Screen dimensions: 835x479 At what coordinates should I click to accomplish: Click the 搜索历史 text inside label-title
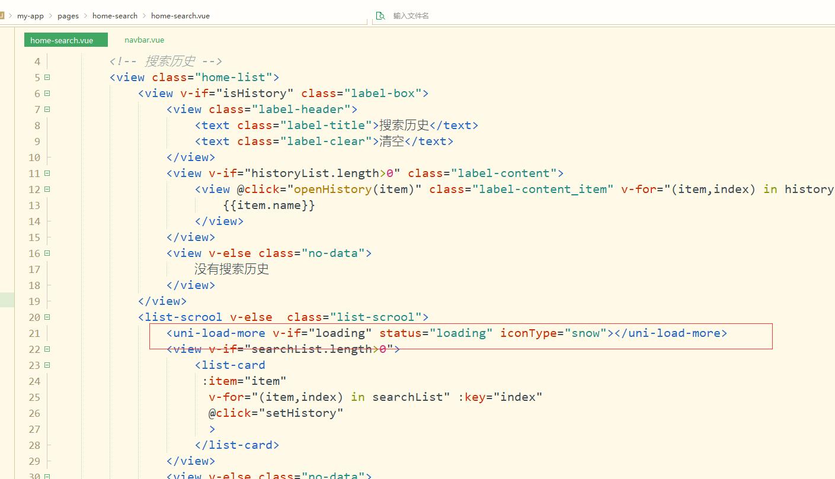pos(404,125)
